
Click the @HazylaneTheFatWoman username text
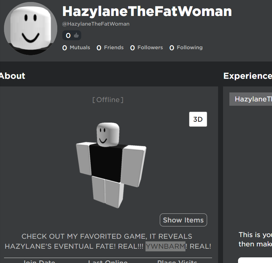(x=96, y=24)
